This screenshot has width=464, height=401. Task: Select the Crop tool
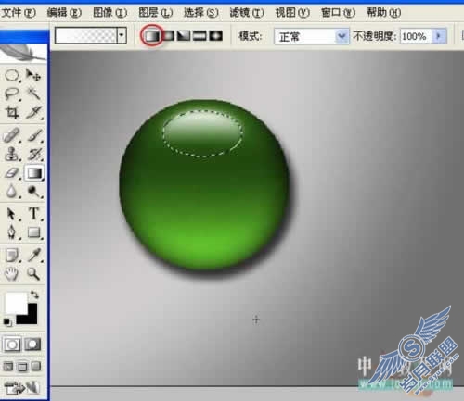[12, 112]
